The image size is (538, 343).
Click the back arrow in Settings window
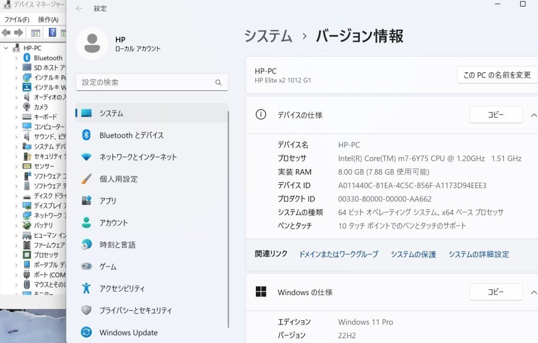point(80,8)
